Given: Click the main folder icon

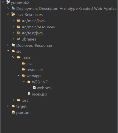Looking at the screenshot, I should 19,57.
